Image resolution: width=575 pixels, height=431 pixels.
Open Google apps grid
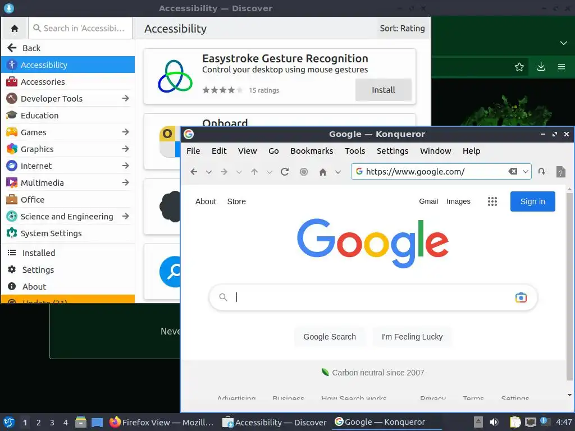pos(492,201)
